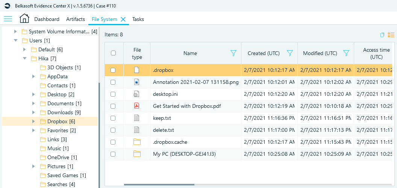
Task: Click the Users folder icon in tree
Action: point(24,40)
